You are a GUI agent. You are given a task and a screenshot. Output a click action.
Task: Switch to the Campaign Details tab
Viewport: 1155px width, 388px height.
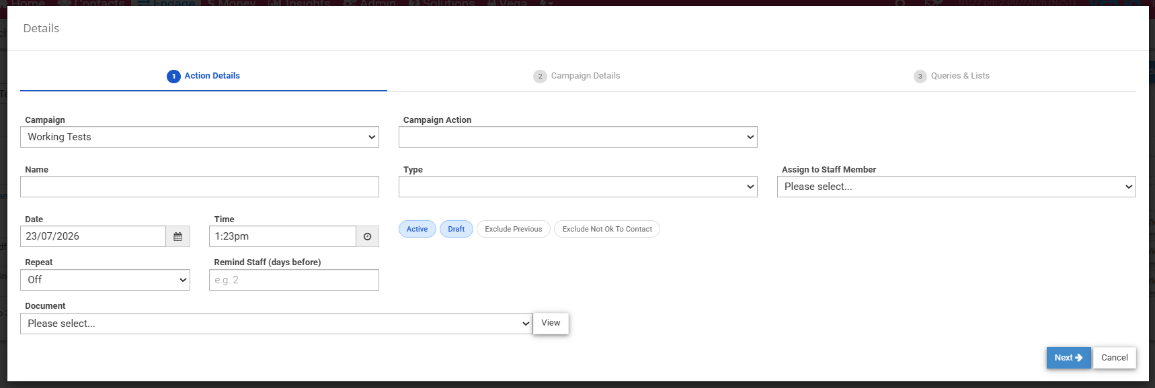(x=577, y=76)
